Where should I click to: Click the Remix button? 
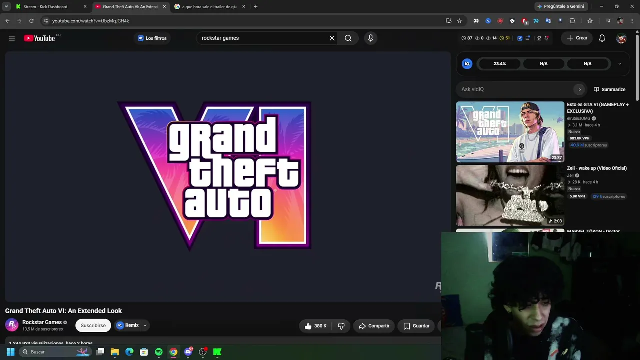click(128, 325)
